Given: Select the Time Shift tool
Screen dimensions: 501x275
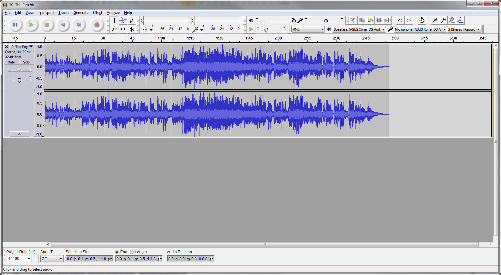Looking at the screenshot, I should coord(123,29).
